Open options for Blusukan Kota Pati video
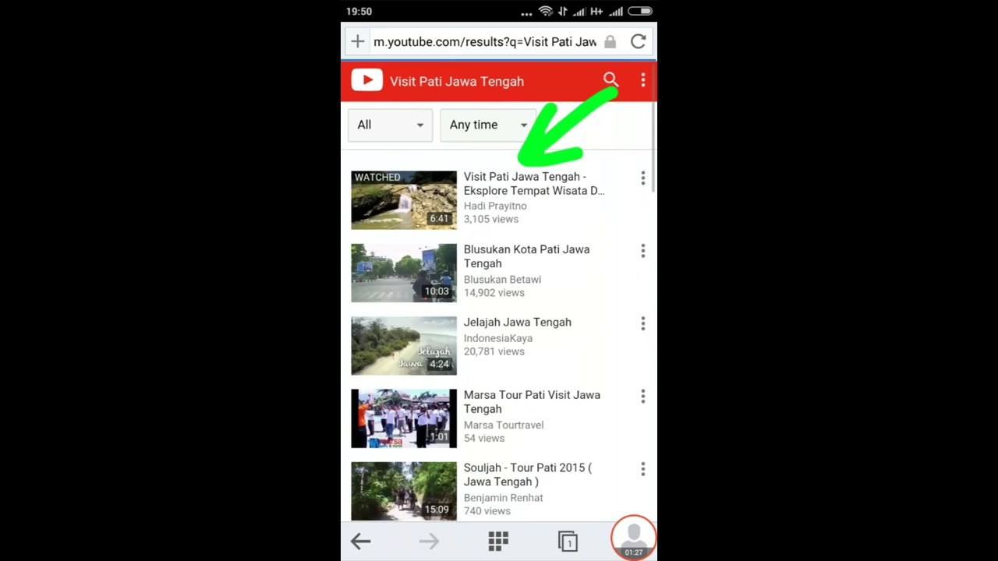This screenshot has height=561, width=998. pyautogui.click(x=642, y=251)
